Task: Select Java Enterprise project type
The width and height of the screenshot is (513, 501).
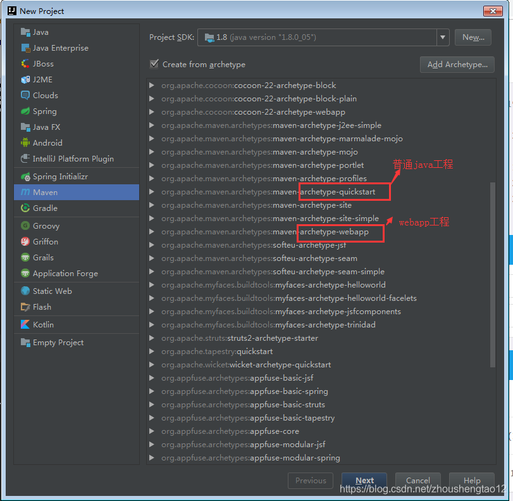Action: tap(77, 48)
